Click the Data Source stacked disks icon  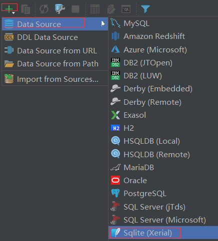9,23
